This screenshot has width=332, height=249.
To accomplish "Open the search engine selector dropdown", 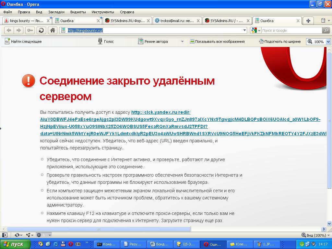I will (259, 31).
